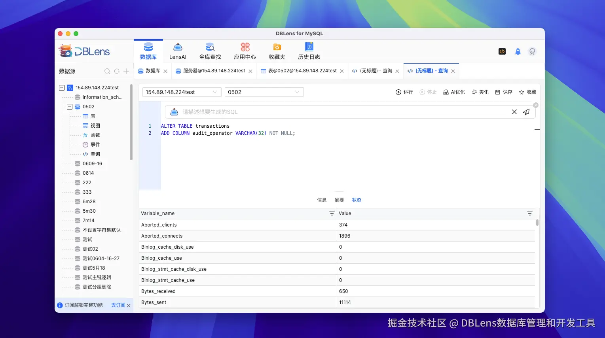
Task: Clear the AI prompt with the X icon
Action: pyautogui.click(x=514, y=112)
